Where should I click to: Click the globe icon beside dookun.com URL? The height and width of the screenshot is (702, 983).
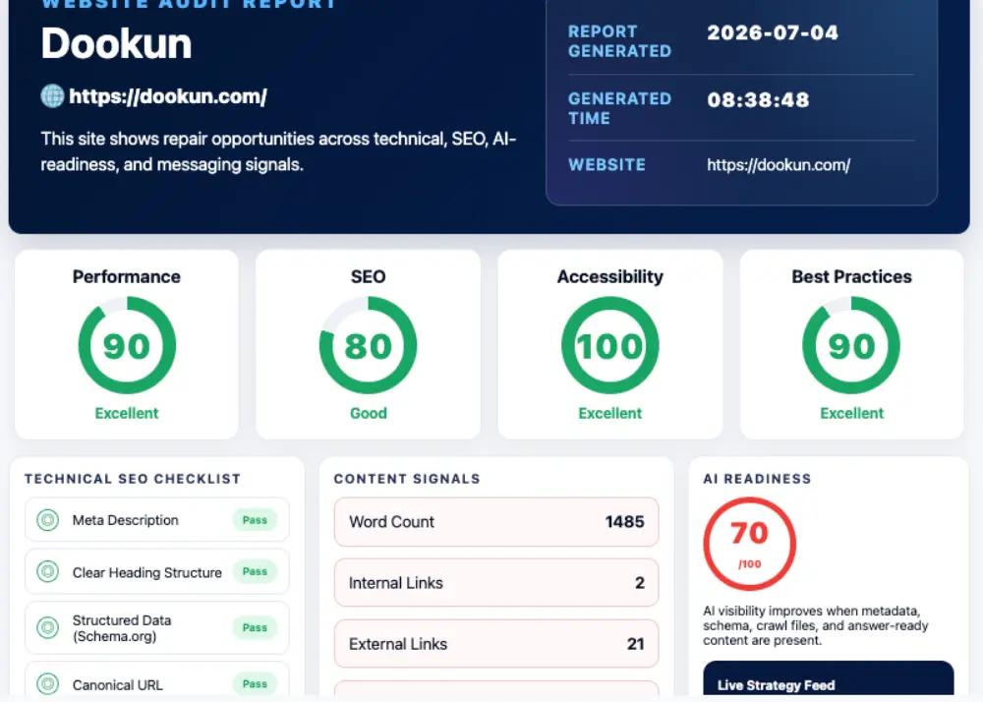click(53, 96)
